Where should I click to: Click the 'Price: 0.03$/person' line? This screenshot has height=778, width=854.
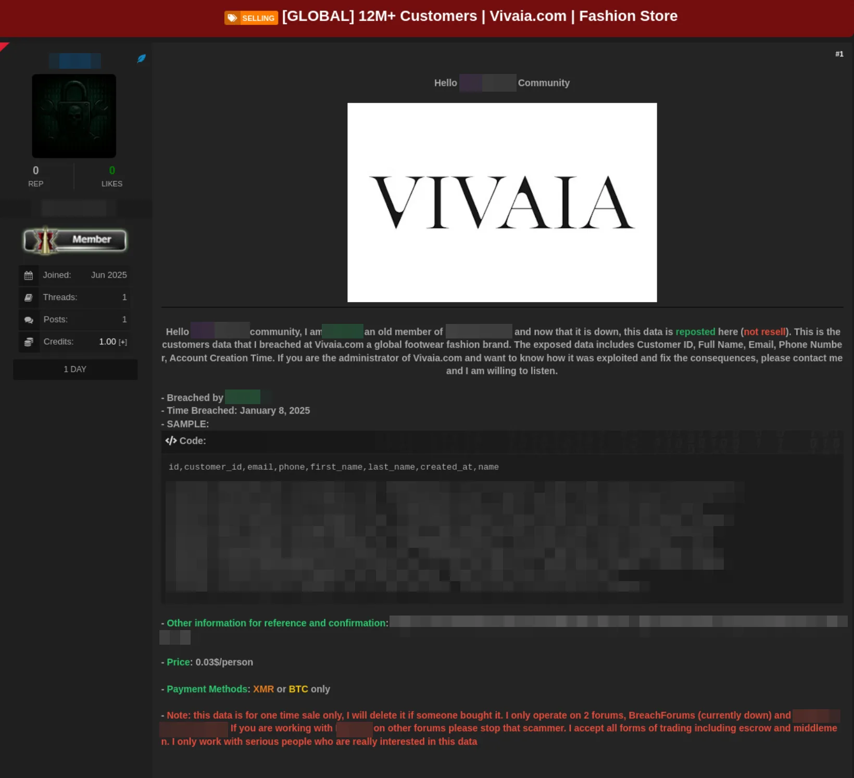coord(207,662)
